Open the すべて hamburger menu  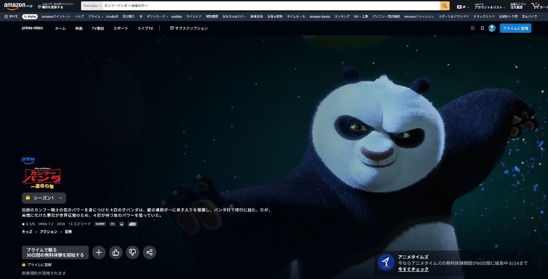11,16
